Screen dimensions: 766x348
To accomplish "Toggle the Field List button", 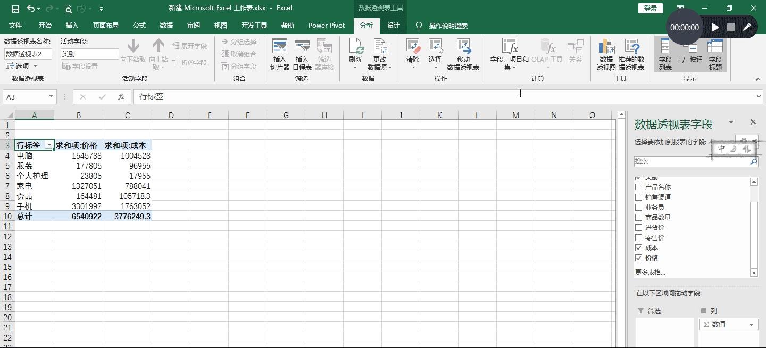I will tap(665, 54).
